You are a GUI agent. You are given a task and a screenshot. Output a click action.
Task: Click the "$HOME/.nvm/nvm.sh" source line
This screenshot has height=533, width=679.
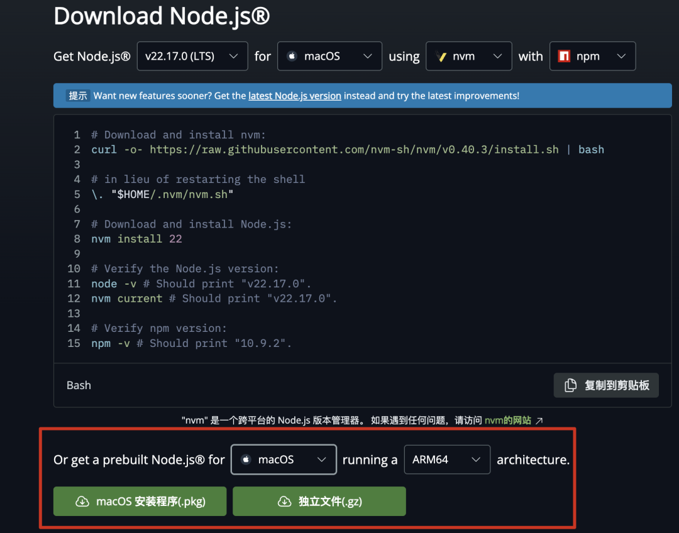pos(162,194)
